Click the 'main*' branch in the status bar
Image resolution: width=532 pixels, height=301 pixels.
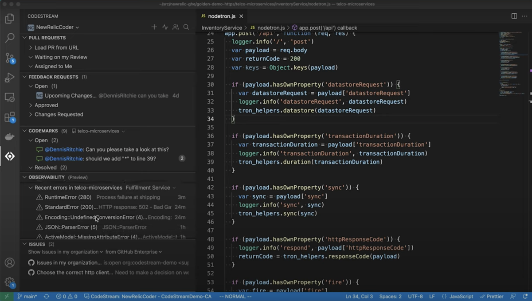point(27,296)
